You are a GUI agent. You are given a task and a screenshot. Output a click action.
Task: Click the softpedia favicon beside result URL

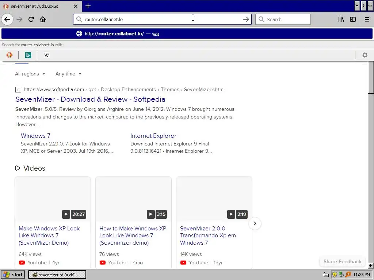tap(18, 90)
